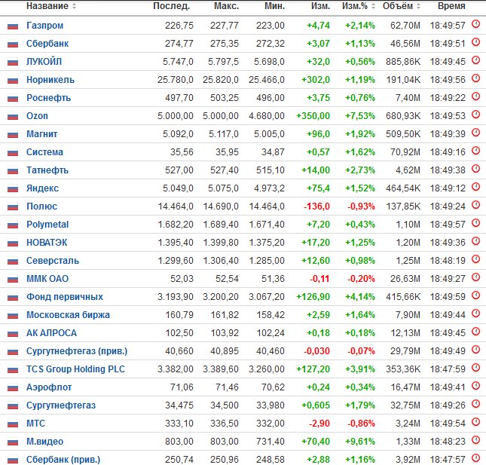This screenshot has height=465, width=486.
Task: Open the Газпром stock link
Action: pos(45,26)
